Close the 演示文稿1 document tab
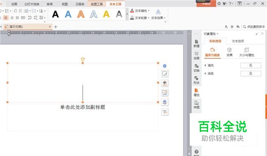Viewport: 267px width, 156px height. pyautogui.click(x=50, y=27)
